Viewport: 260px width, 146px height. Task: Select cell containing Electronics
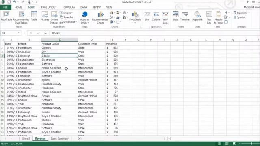click(x=60, y=60)
